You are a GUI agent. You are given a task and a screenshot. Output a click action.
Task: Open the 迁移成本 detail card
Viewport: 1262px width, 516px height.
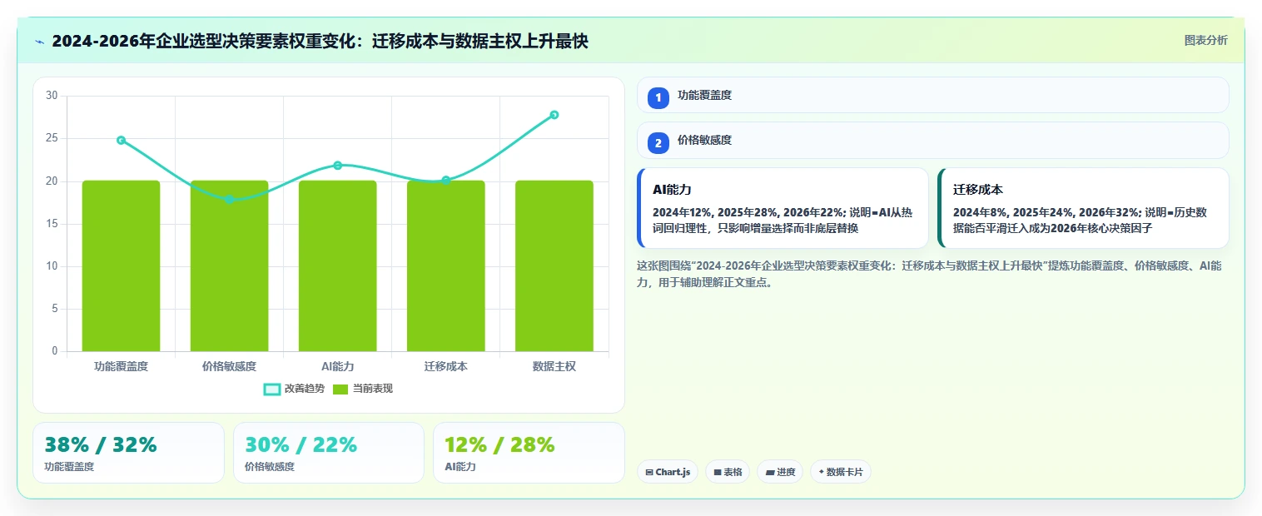(x=1083, y=208)
